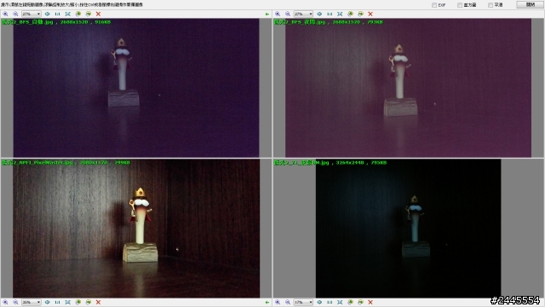Load next image in the bottom-right pane
Viewport: 545px width, 307px height.
point(360,302)
